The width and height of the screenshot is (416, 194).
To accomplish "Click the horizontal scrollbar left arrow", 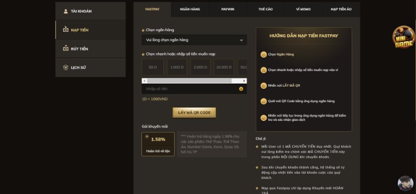I will (x=145, y=81).
